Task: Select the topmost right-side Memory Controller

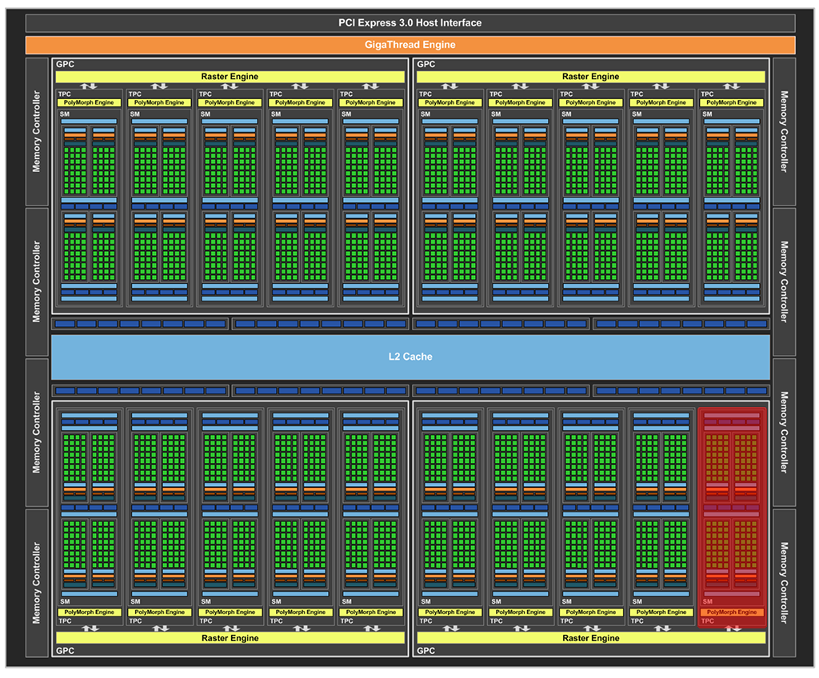Action: tap(784, 132)
